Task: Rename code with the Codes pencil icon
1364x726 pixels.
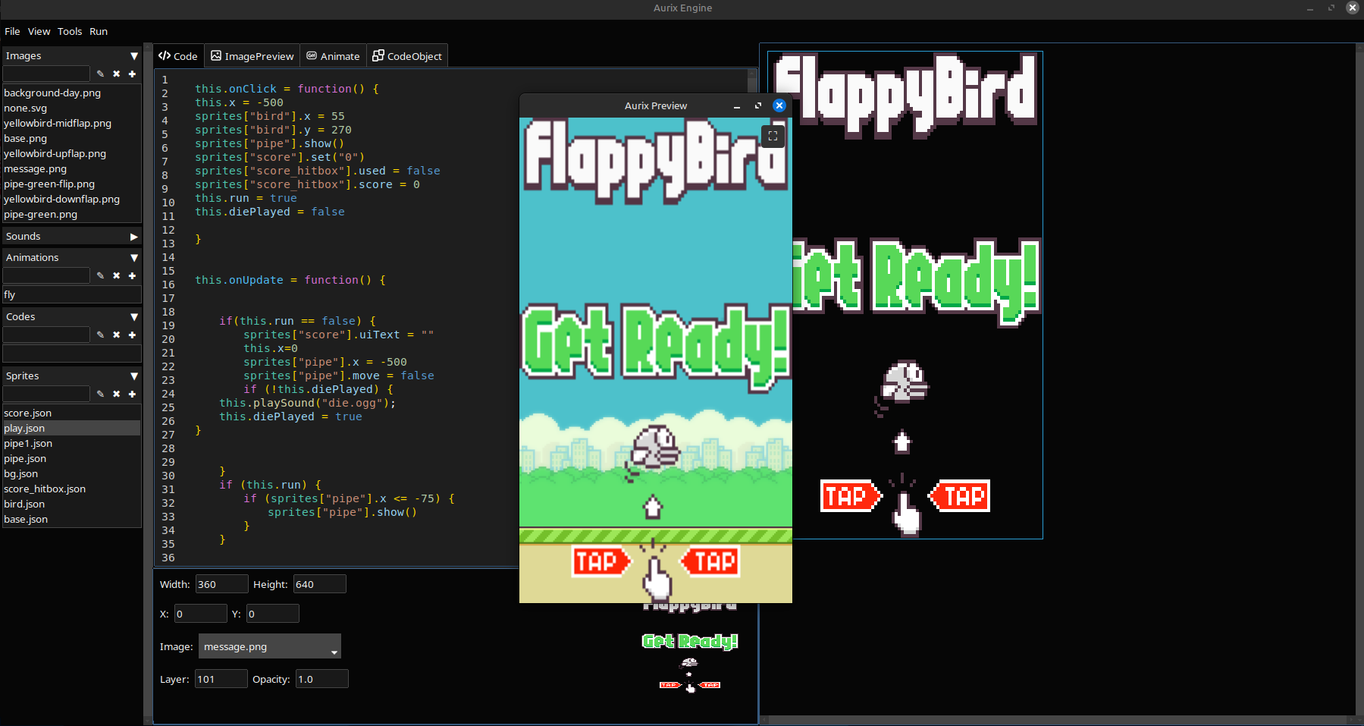Action: point(100,335)
